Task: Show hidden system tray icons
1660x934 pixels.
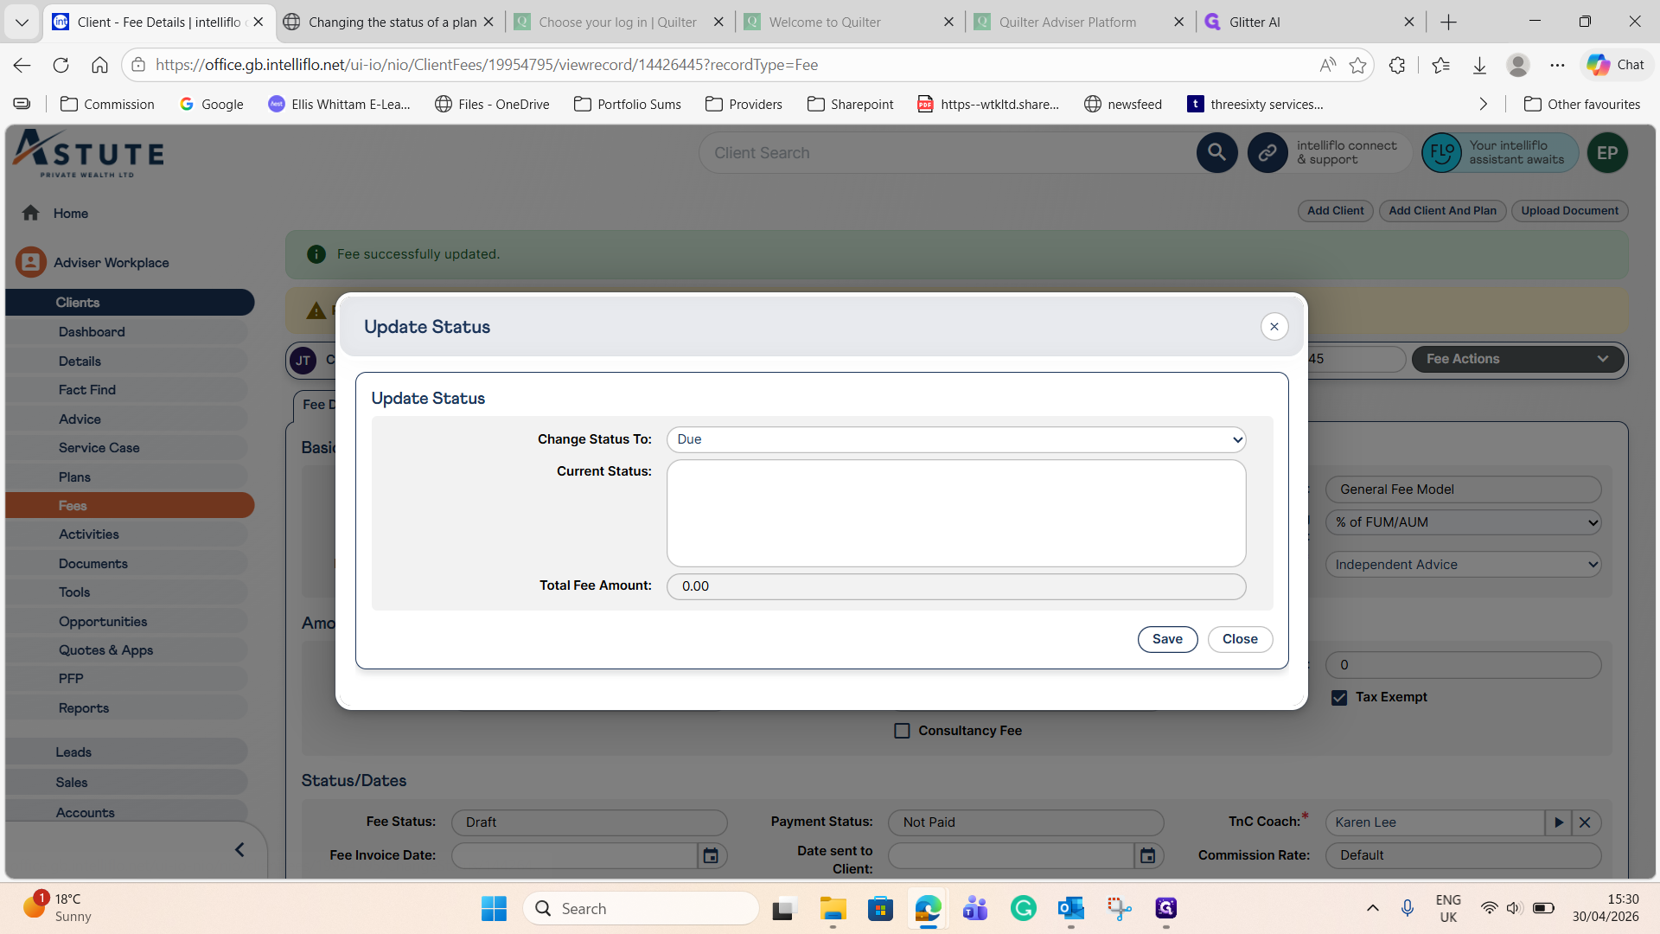Action: point(1372,908)
